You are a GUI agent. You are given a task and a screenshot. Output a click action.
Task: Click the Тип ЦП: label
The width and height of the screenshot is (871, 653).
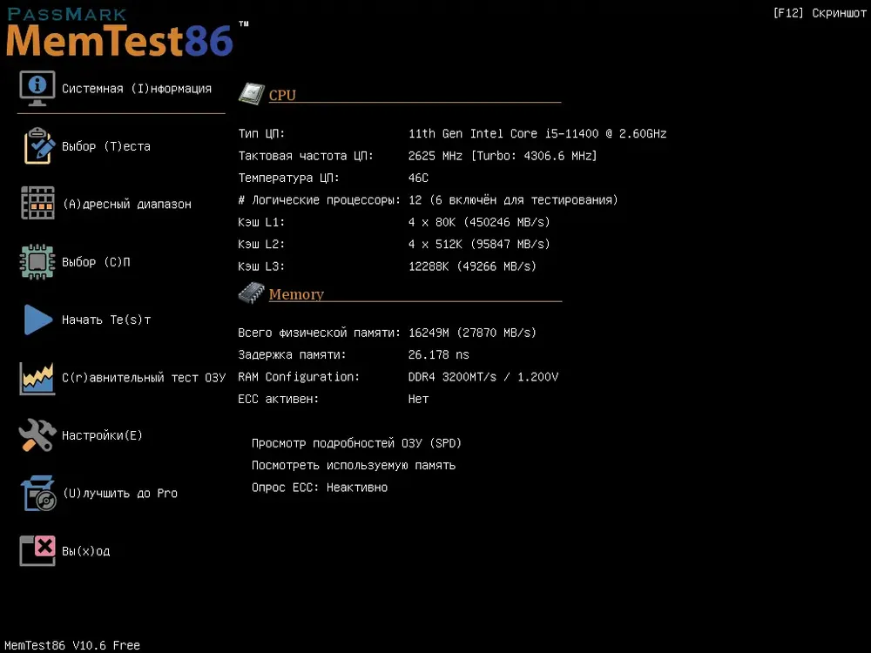pos(261,134)
